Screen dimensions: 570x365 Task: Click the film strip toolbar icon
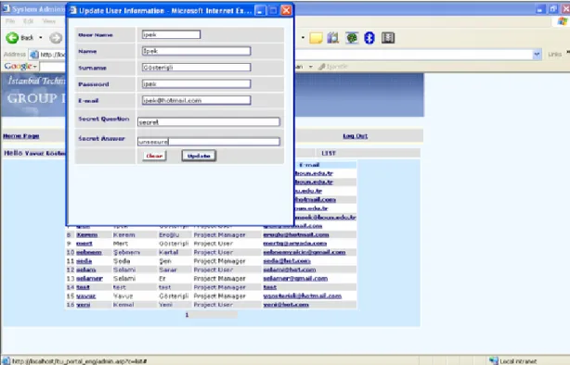pyautogui.click(x=388, y=38)
